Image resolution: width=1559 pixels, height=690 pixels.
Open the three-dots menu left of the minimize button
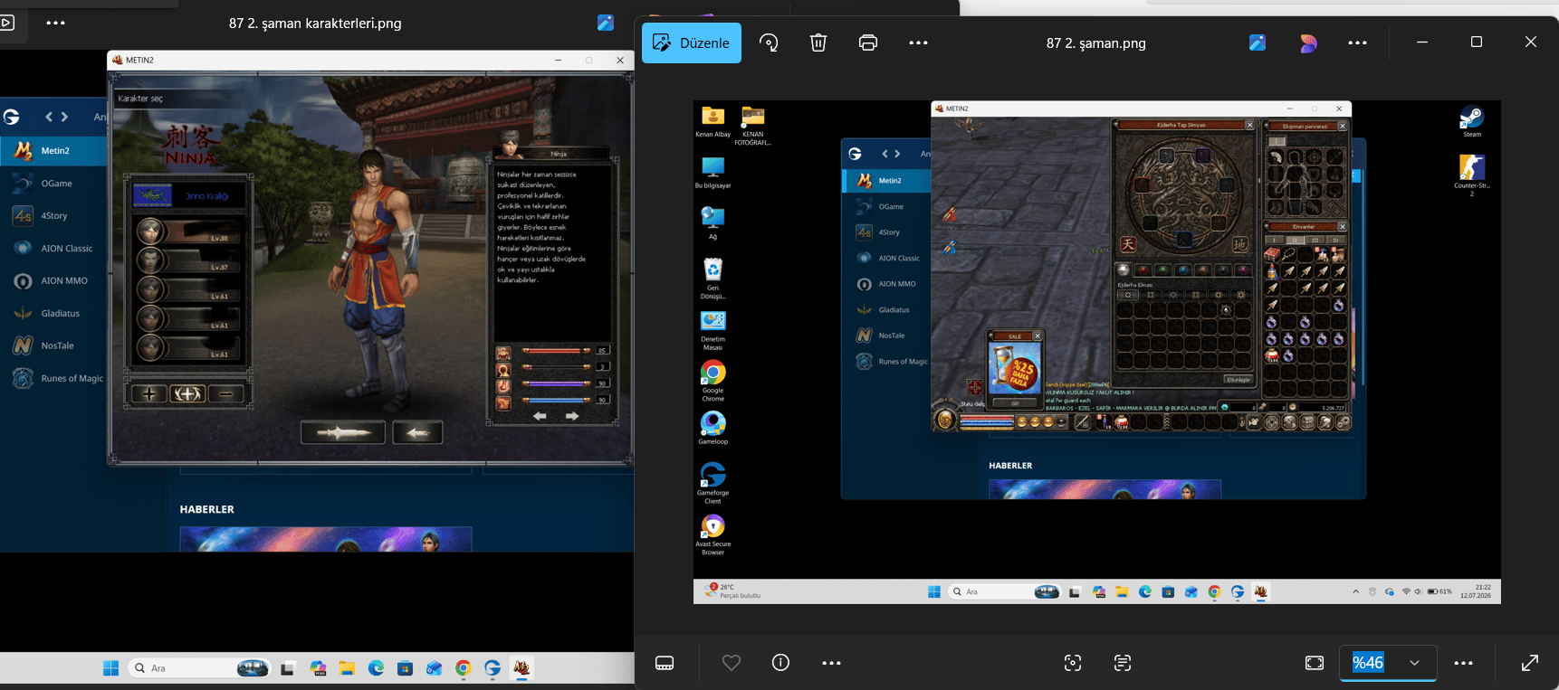[x=1357, y=43]
